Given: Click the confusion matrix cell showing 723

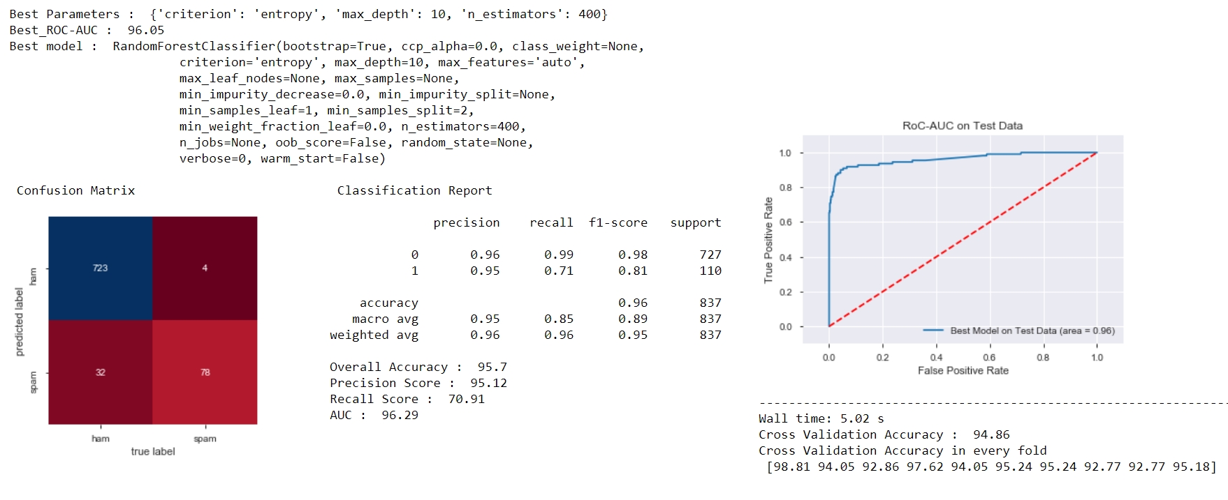Looking at the screenshot, I should (x=101, y=268).
